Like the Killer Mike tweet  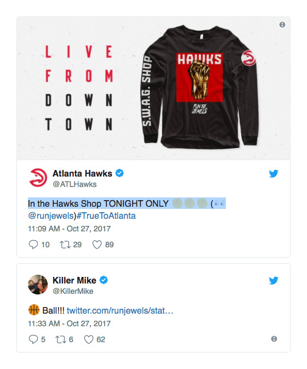[x=89, y=339]
